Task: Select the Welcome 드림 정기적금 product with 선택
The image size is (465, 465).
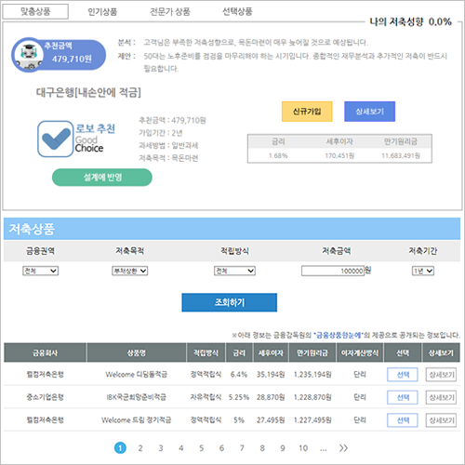Action: [403, 420]
